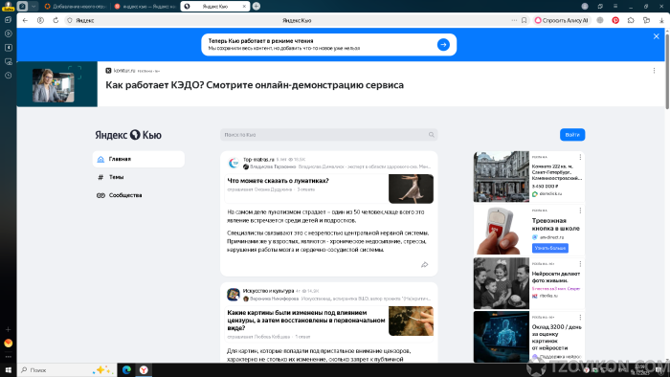The height and width of the screenshot is (377, 670).
Task: Open the painting thumbnail in the цензуры card
Action: (411, 322)
